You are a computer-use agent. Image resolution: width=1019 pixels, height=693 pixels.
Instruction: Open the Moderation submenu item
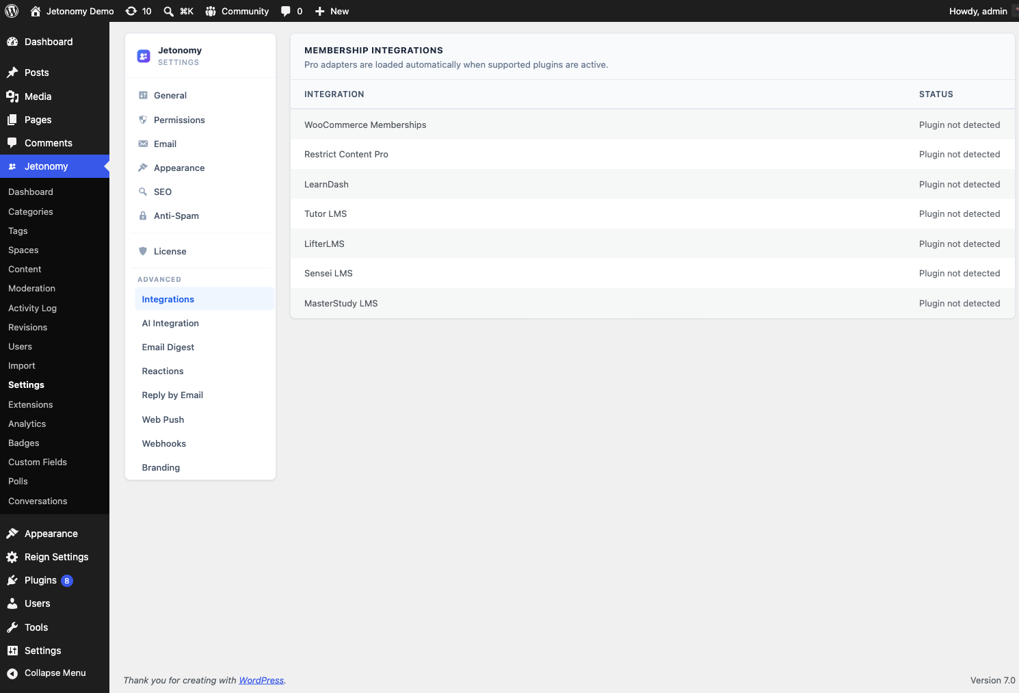pos(31,288)
